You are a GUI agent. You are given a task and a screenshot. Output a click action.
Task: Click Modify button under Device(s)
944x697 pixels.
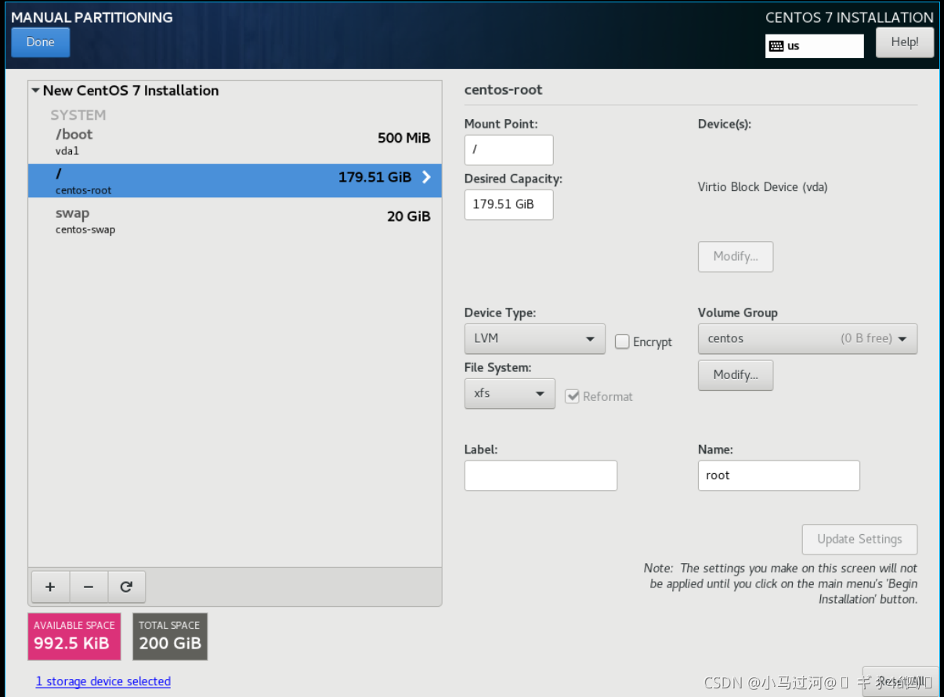pos(735,257)
